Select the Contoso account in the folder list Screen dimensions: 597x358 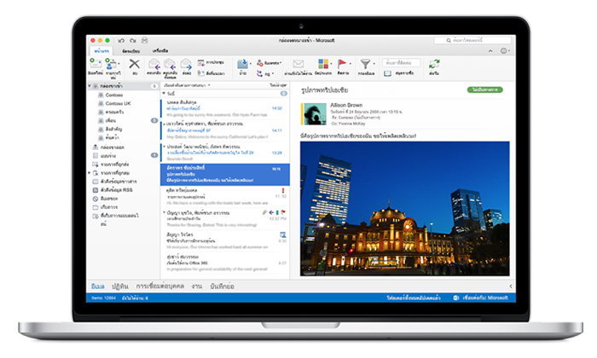[114, 95]
